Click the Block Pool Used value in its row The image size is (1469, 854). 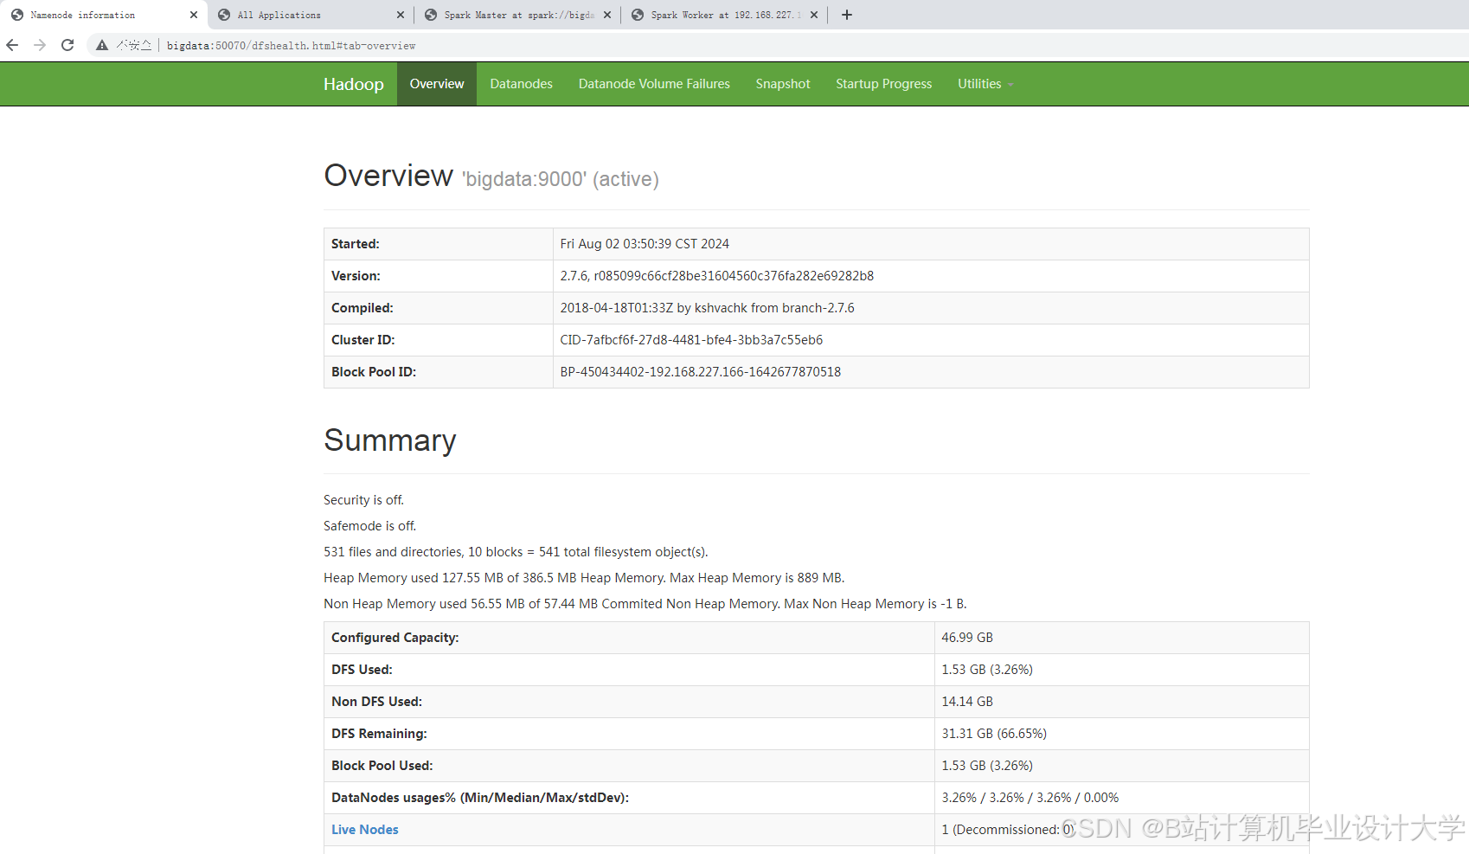point(987,766)
